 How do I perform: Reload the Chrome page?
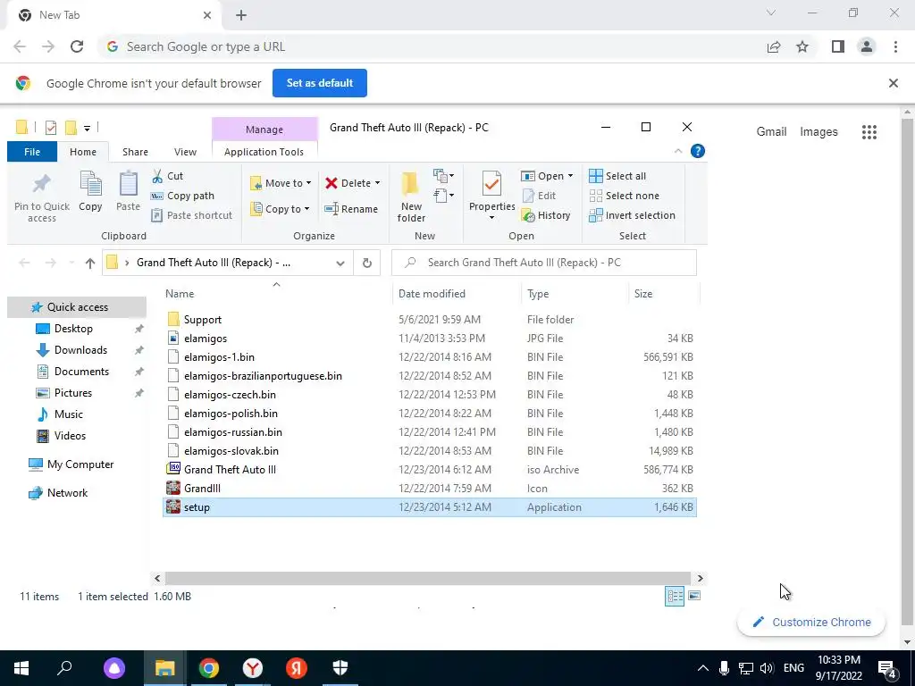pos(77,46)
